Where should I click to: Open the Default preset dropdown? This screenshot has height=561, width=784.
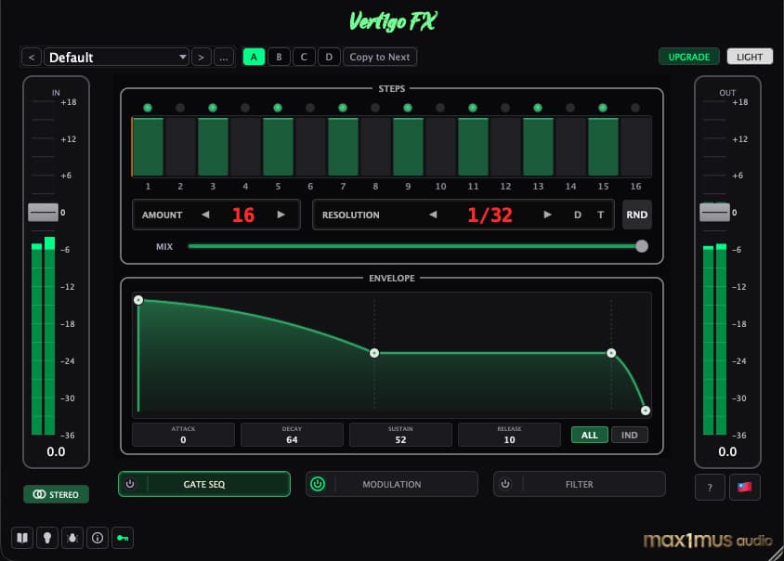click(x=116, y=57)
